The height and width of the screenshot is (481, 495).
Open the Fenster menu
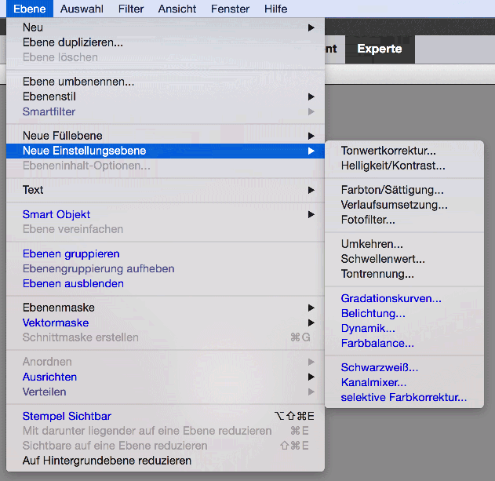pyautogui.click(x=230, y=9)
